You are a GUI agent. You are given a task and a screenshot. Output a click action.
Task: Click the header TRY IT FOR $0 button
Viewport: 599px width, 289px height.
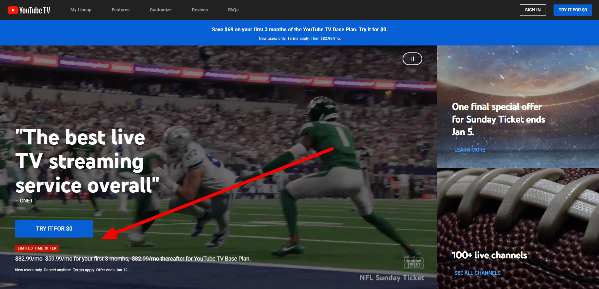click(572, 10)
